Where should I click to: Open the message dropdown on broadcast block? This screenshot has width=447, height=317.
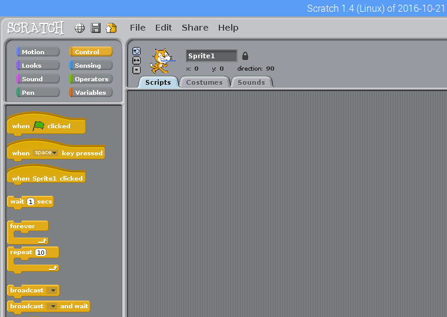click(52, 291)
